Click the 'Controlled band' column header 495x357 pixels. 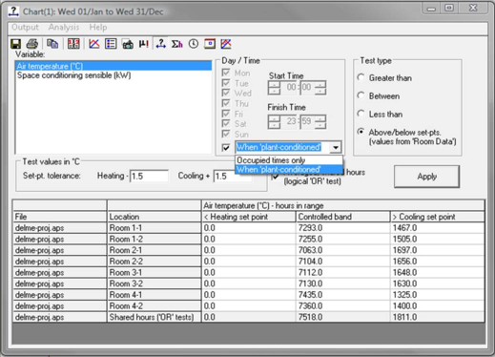coord(342,217)
